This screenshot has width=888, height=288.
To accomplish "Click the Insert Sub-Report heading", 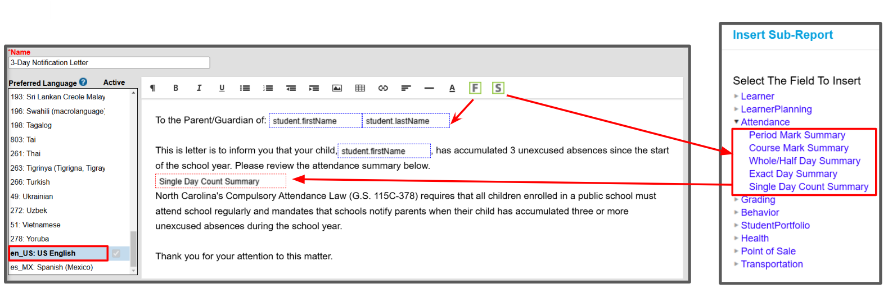I will pos(782,35).
